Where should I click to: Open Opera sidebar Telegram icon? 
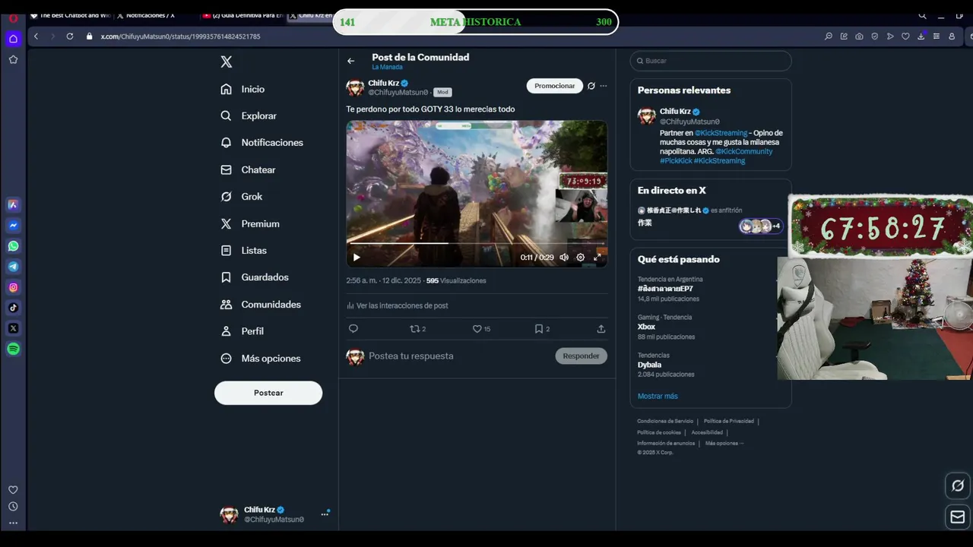coord(13,267)
